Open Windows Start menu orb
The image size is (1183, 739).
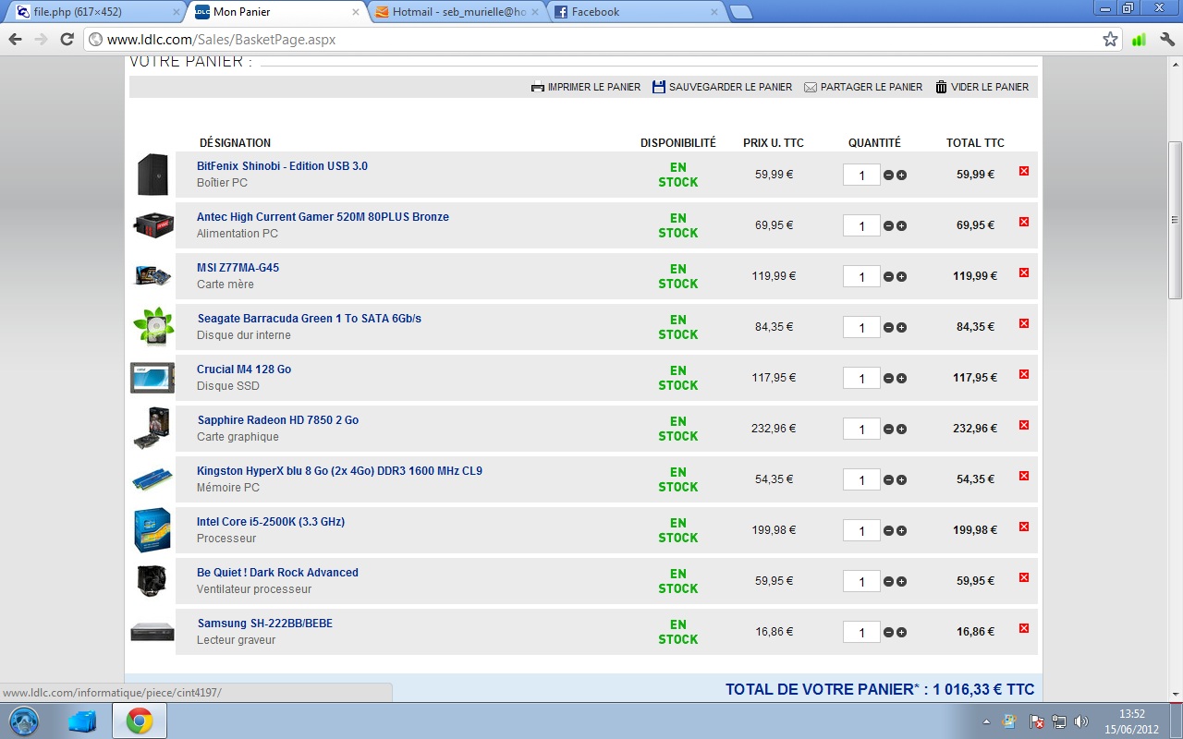23,721
